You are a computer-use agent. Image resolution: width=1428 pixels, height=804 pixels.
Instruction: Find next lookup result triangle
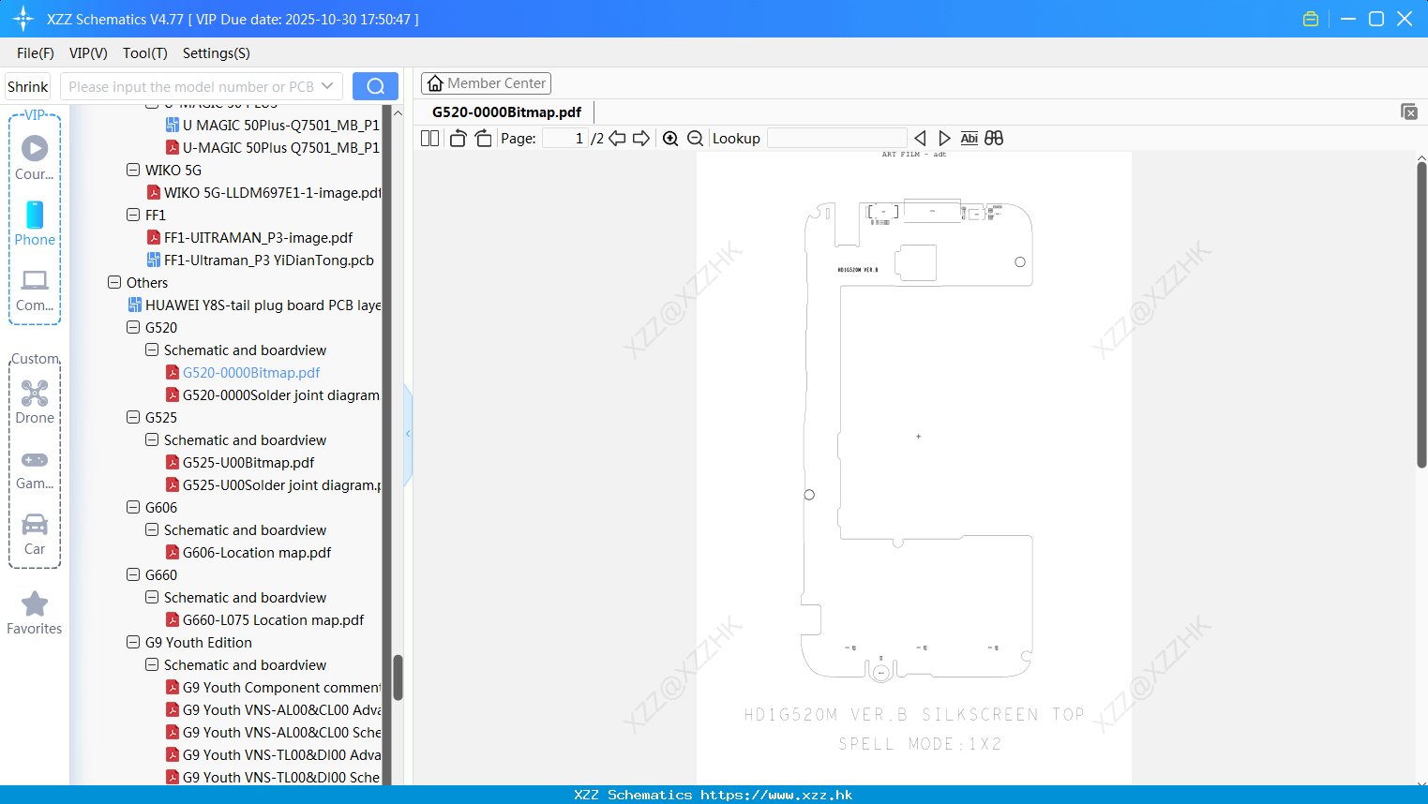tap(944, 138)
